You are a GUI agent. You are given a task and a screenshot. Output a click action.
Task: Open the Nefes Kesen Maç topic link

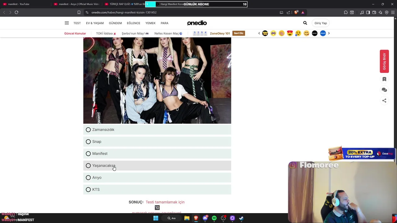tap(168, 33)
